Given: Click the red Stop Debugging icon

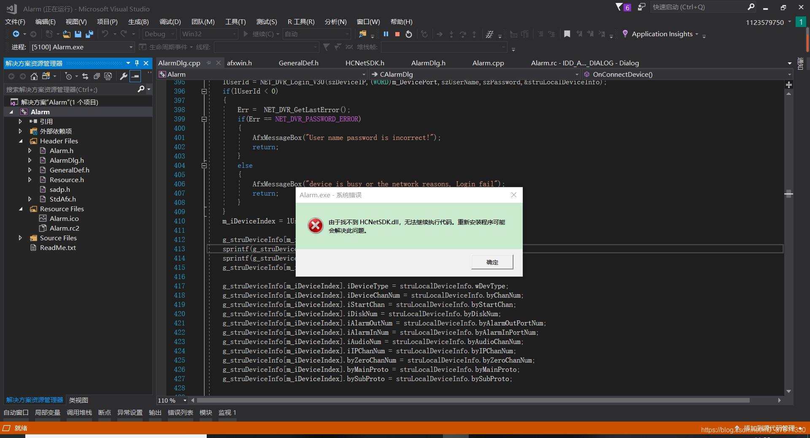Looking at the screenshot, I should point(397,34).
